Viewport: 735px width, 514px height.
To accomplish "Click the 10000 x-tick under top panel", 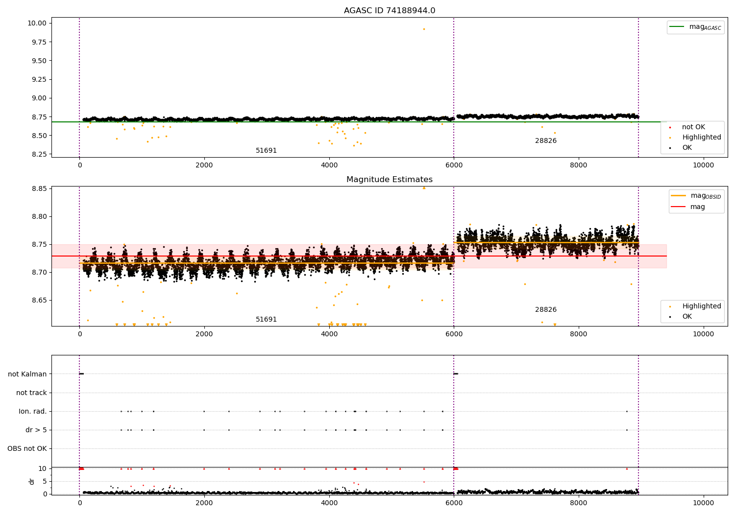I will 703,165.
